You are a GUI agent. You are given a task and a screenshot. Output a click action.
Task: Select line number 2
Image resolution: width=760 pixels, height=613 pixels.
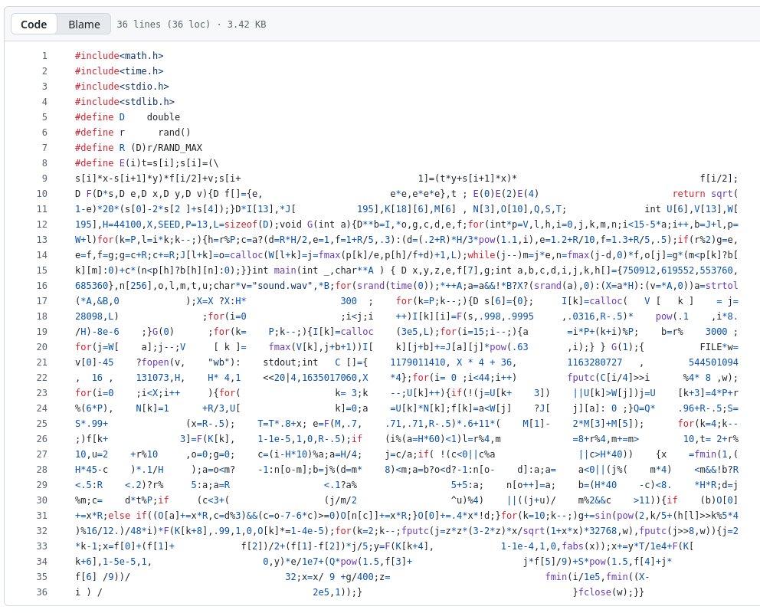(44, 71)
